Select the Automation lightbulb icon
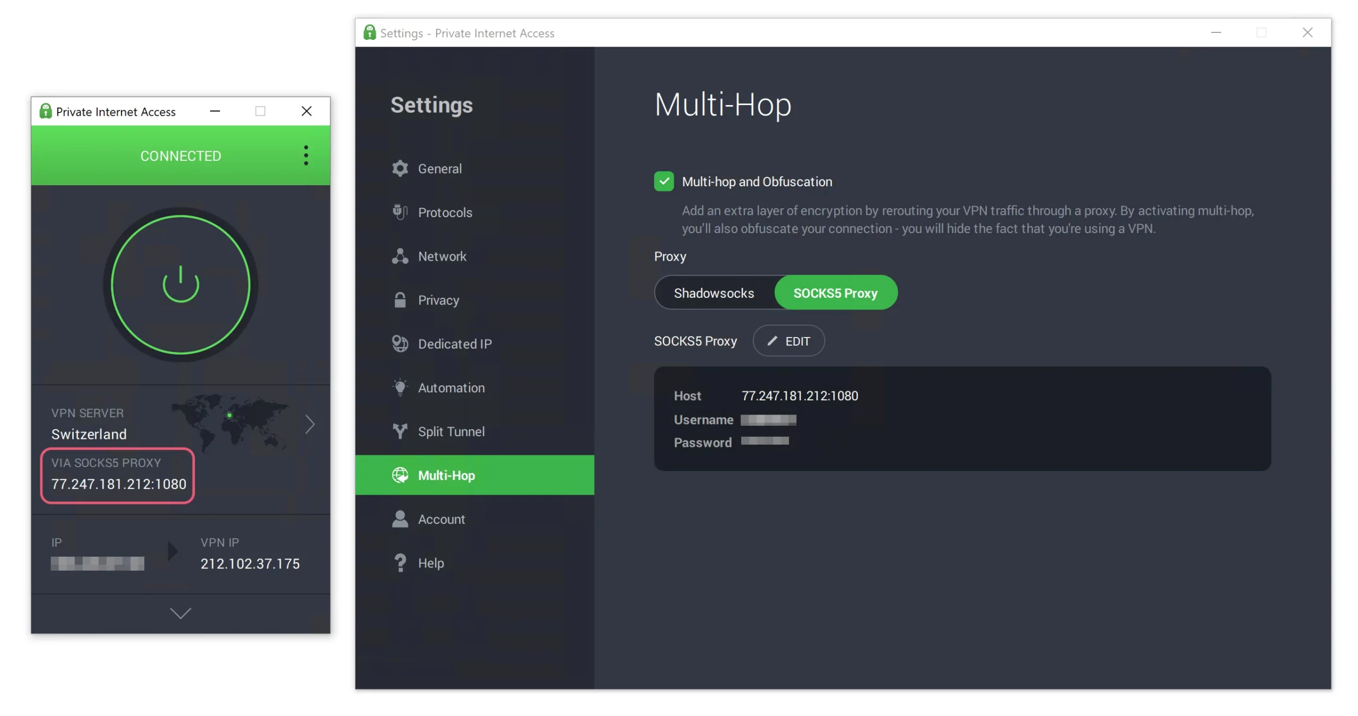The image size is (1358, 716). click(x=401, y=387)
